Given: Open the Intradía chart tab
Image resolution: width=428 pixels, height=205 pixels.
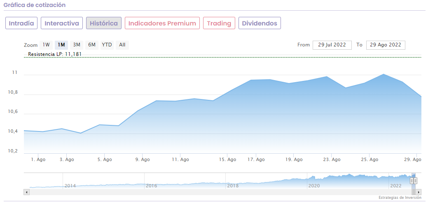Looking at the screenshot, I should point(22,23).
